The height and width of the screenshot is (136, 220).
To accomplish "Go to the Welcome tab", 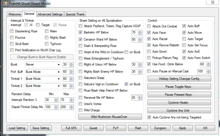I will (15, 14).
